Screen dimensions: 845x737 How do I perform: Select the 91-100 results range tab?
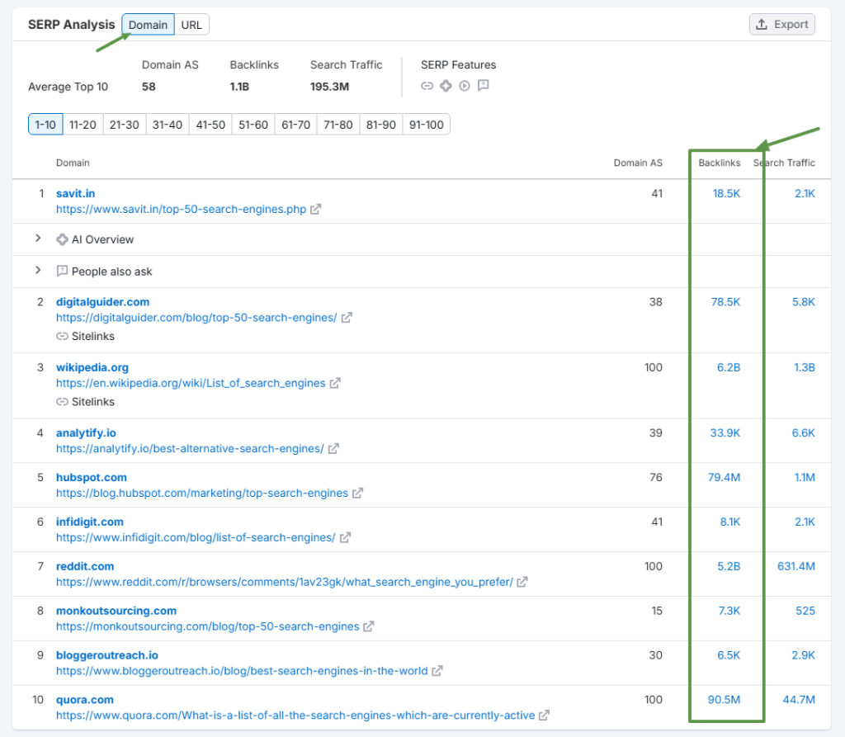[426, 125]
